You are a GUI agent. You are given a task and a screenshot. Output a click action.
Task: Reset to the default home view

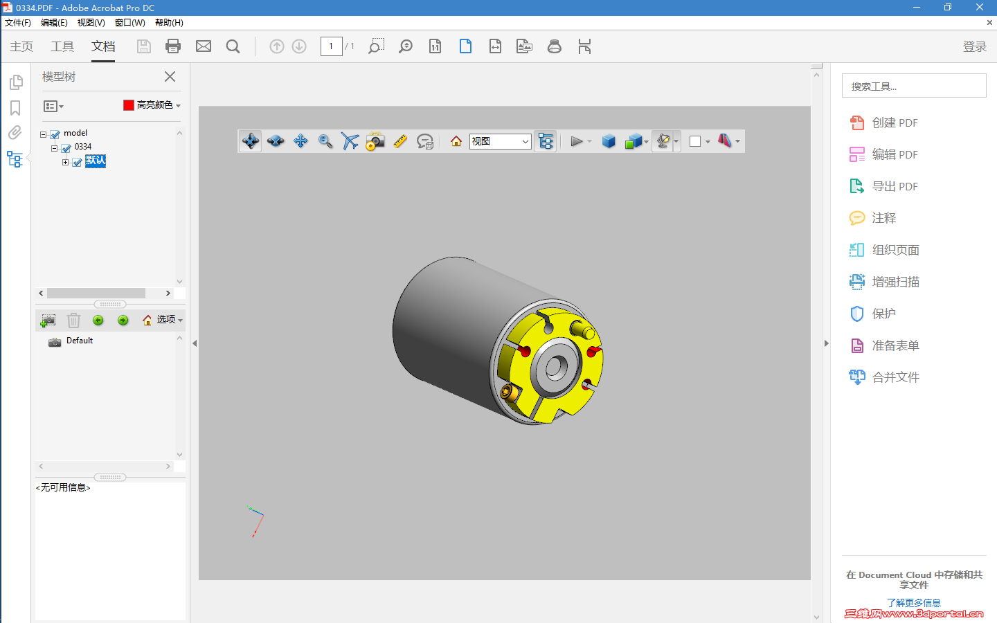[456, 141]
